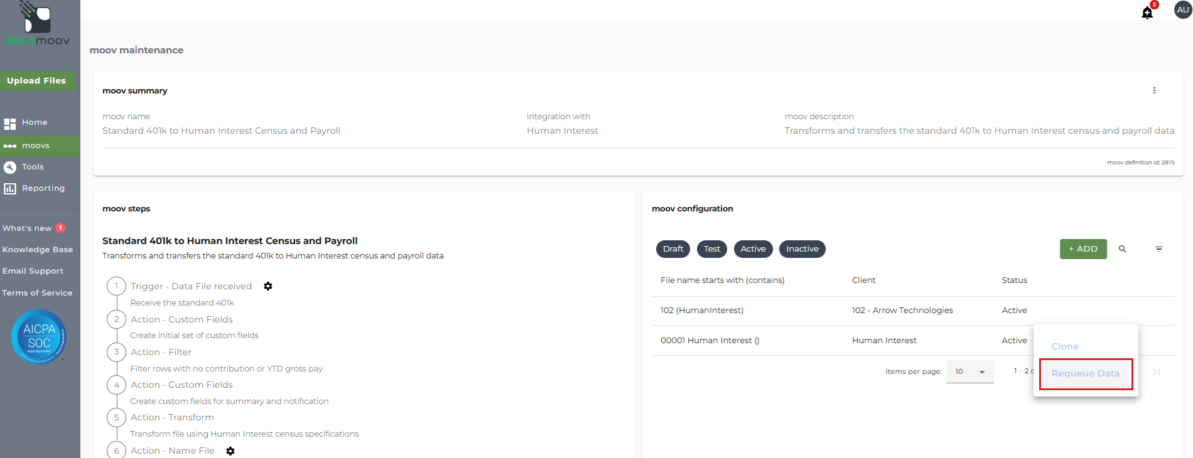Screen dimensions: 1193x458
Task: Toggle the Draft status filter
Action: pos(673,249)
